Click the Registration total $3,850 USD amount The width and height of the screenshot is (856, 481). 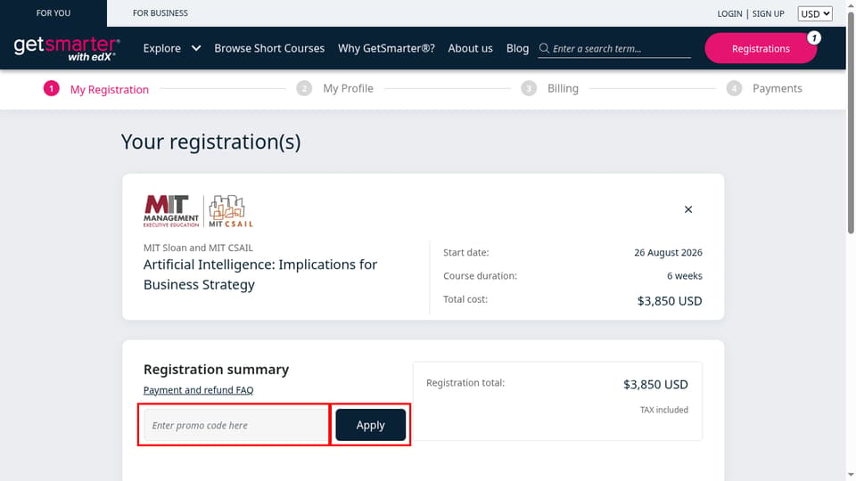(x=655, y=385)
